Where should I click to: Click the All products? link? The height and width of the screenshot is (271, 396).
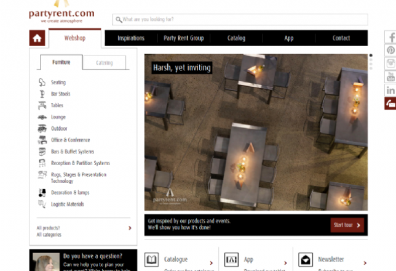pos(48,228)
